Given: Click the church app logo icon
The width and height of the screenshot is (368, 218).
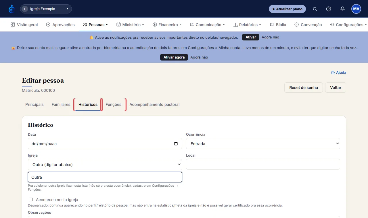Looking at the screenshot, I should 12,9.
